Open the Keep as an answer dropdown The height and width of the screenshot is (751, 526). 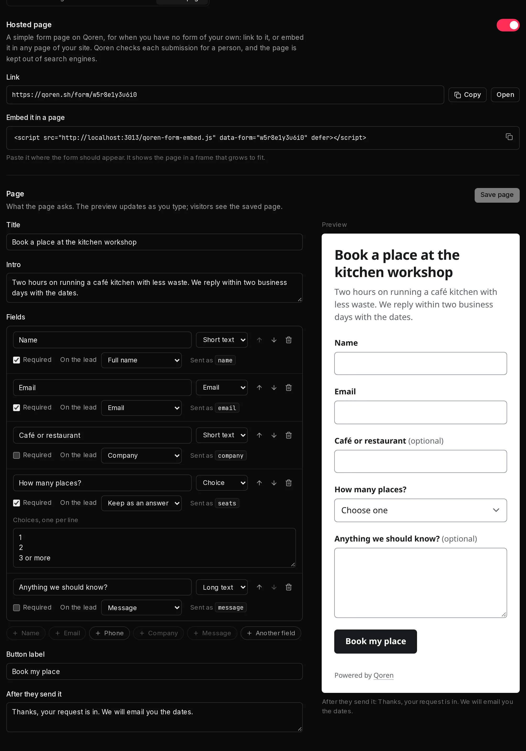(x=141, y=503)
